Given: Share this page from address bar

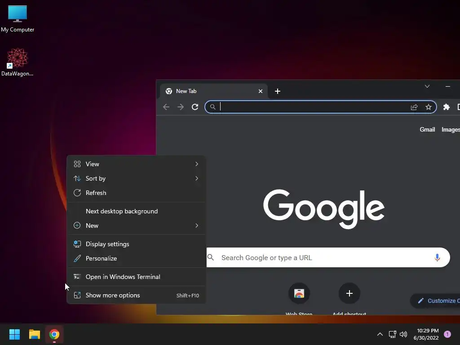Looking at the screenshot, I should click(414, 107).
